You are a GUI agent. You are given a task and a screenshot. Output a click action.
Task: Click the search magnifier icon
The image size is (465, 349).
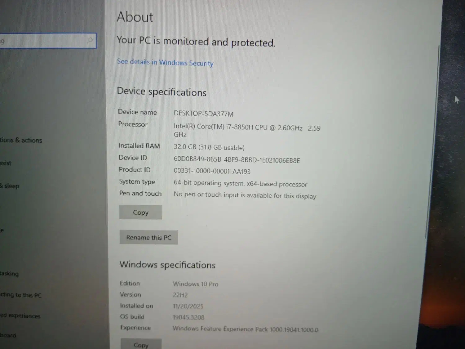[x=90, y=40]
